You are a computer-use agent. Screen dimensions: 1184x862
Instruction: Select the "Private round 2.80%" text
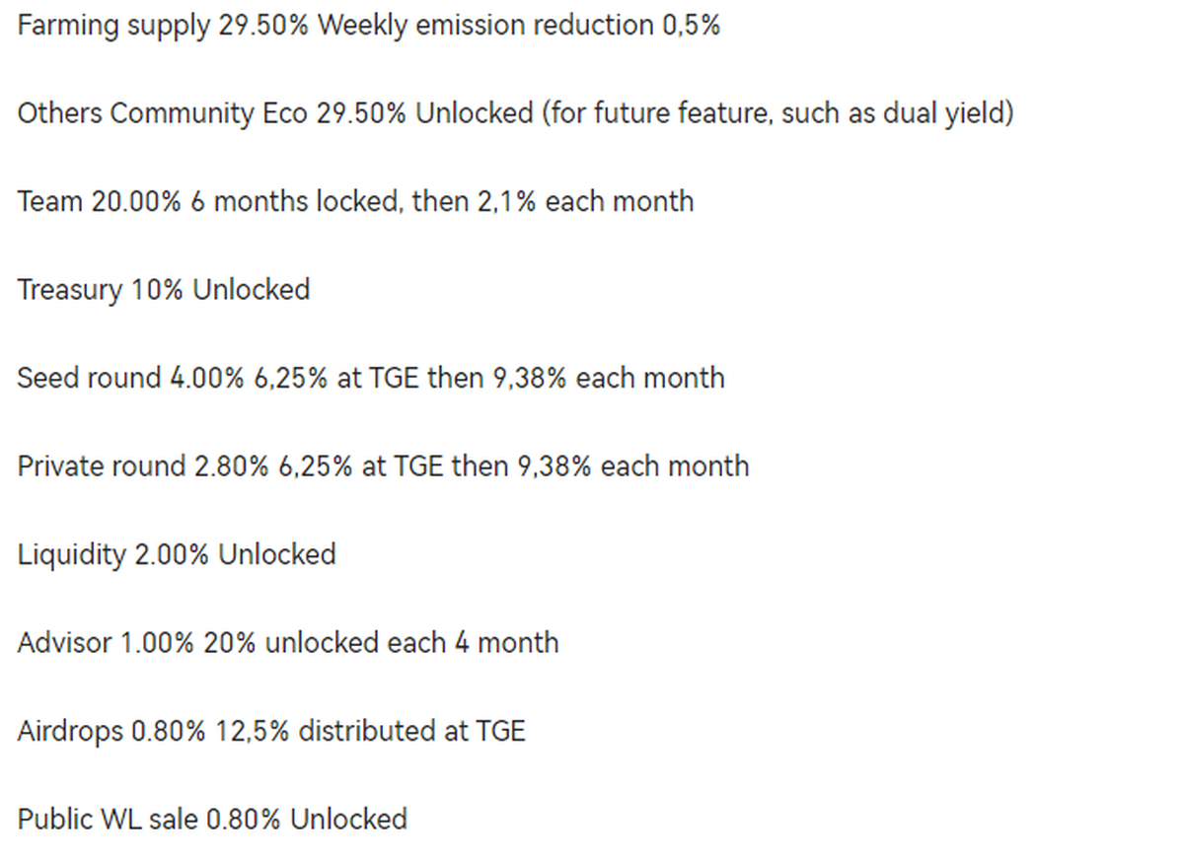[143, 467]
